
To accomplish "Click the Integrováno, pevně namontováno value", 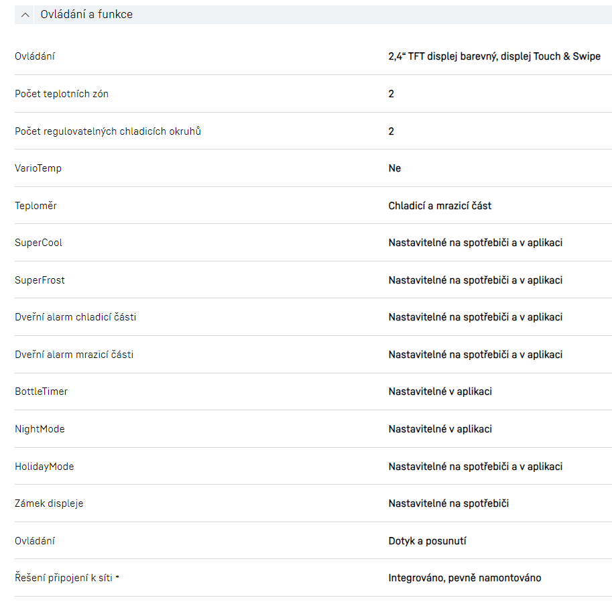I will click(x=465, y=578).
